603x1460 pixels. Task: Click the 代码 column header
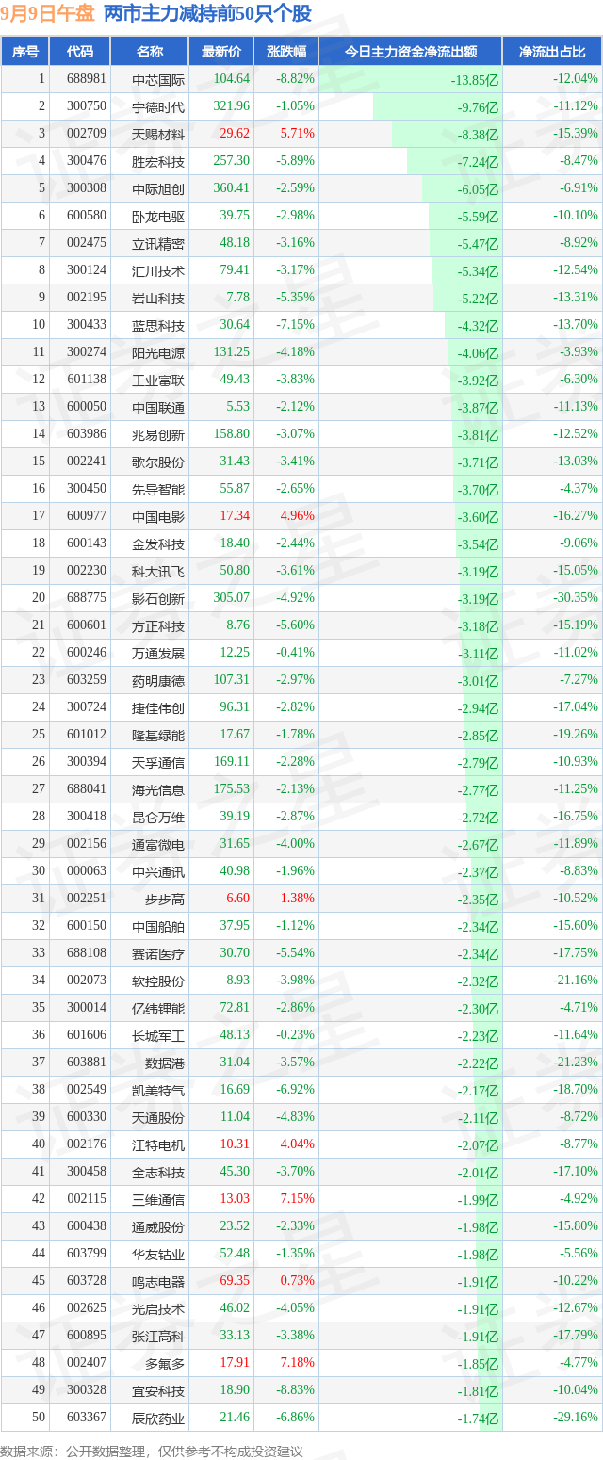click(80, 52)
